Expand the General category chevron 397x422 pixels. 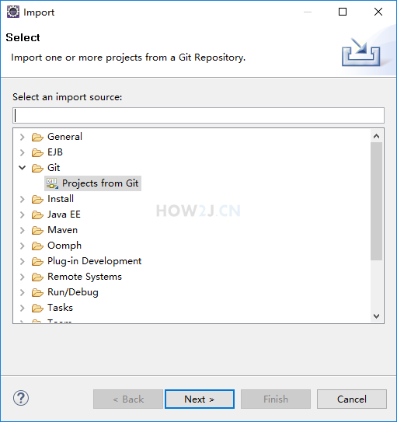pyautogui.click(x=23, y=137)
